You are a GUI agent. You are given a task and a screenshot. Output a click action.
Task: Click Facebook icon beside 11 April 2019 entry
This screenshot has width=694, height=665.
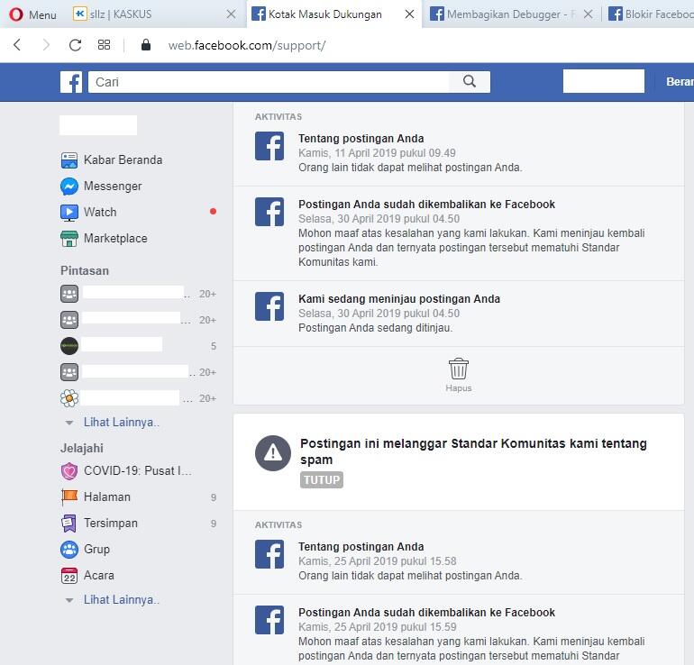coord(269,146)
